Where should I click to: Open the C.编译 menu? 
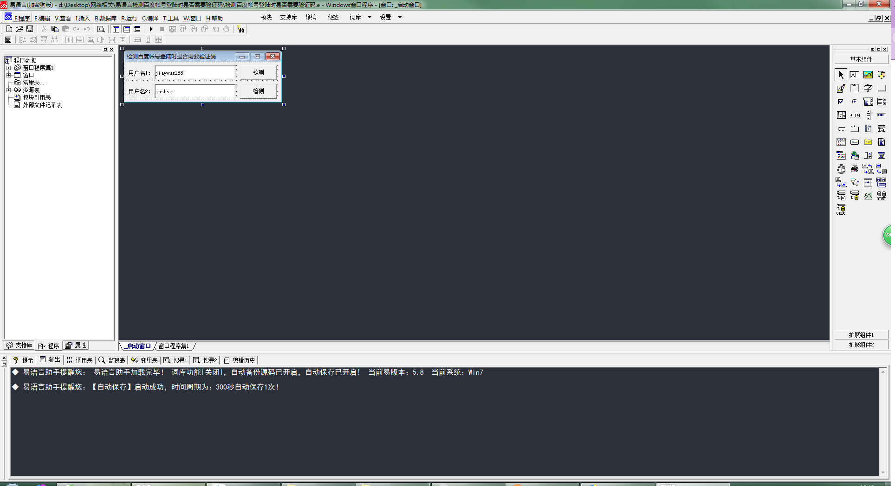click(150, 18)
